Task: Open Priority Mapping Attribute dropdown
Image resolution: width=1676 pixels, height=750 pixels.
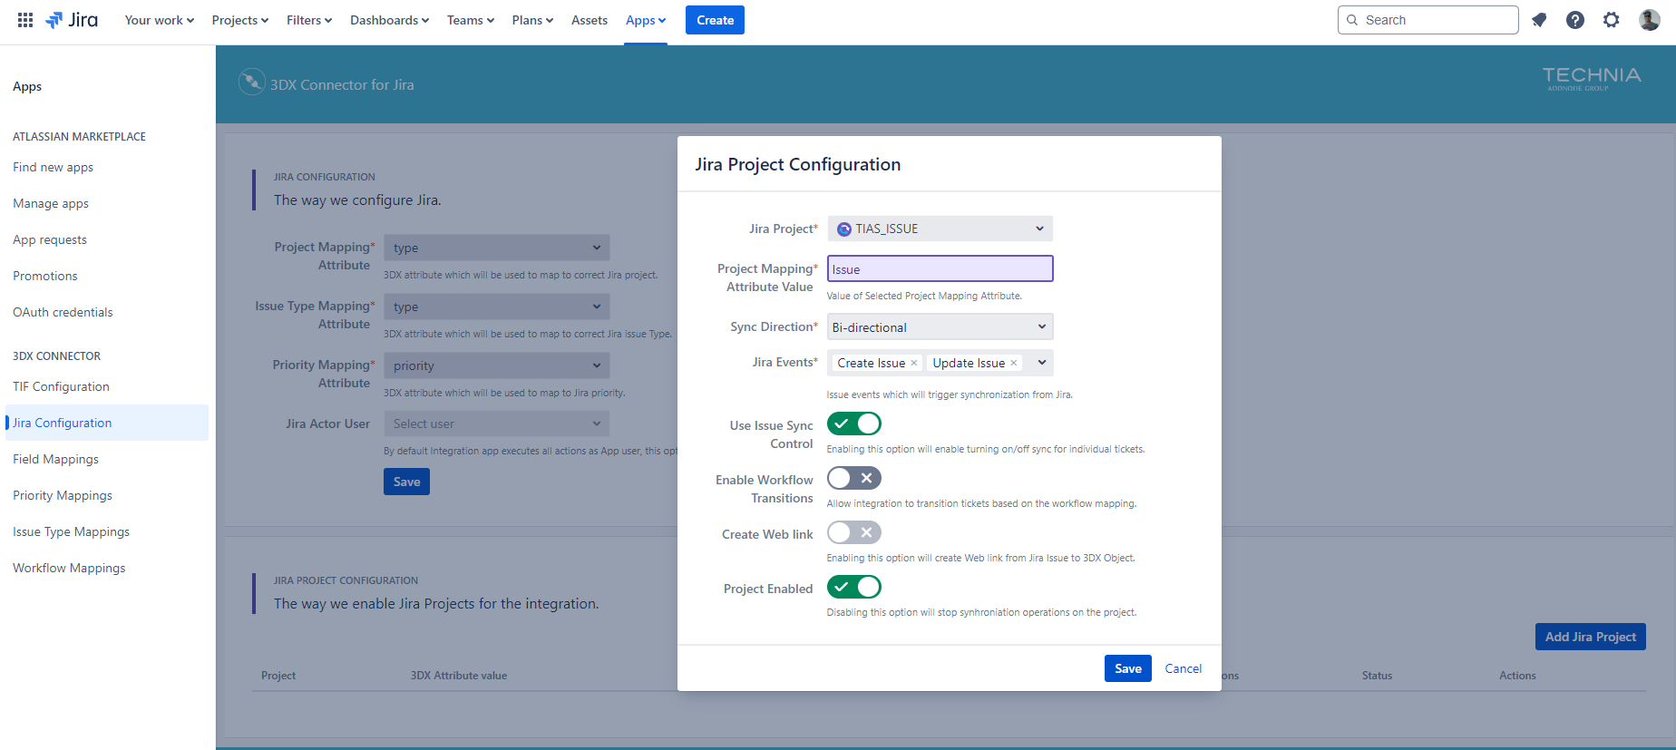Action: tap(496, 365)
